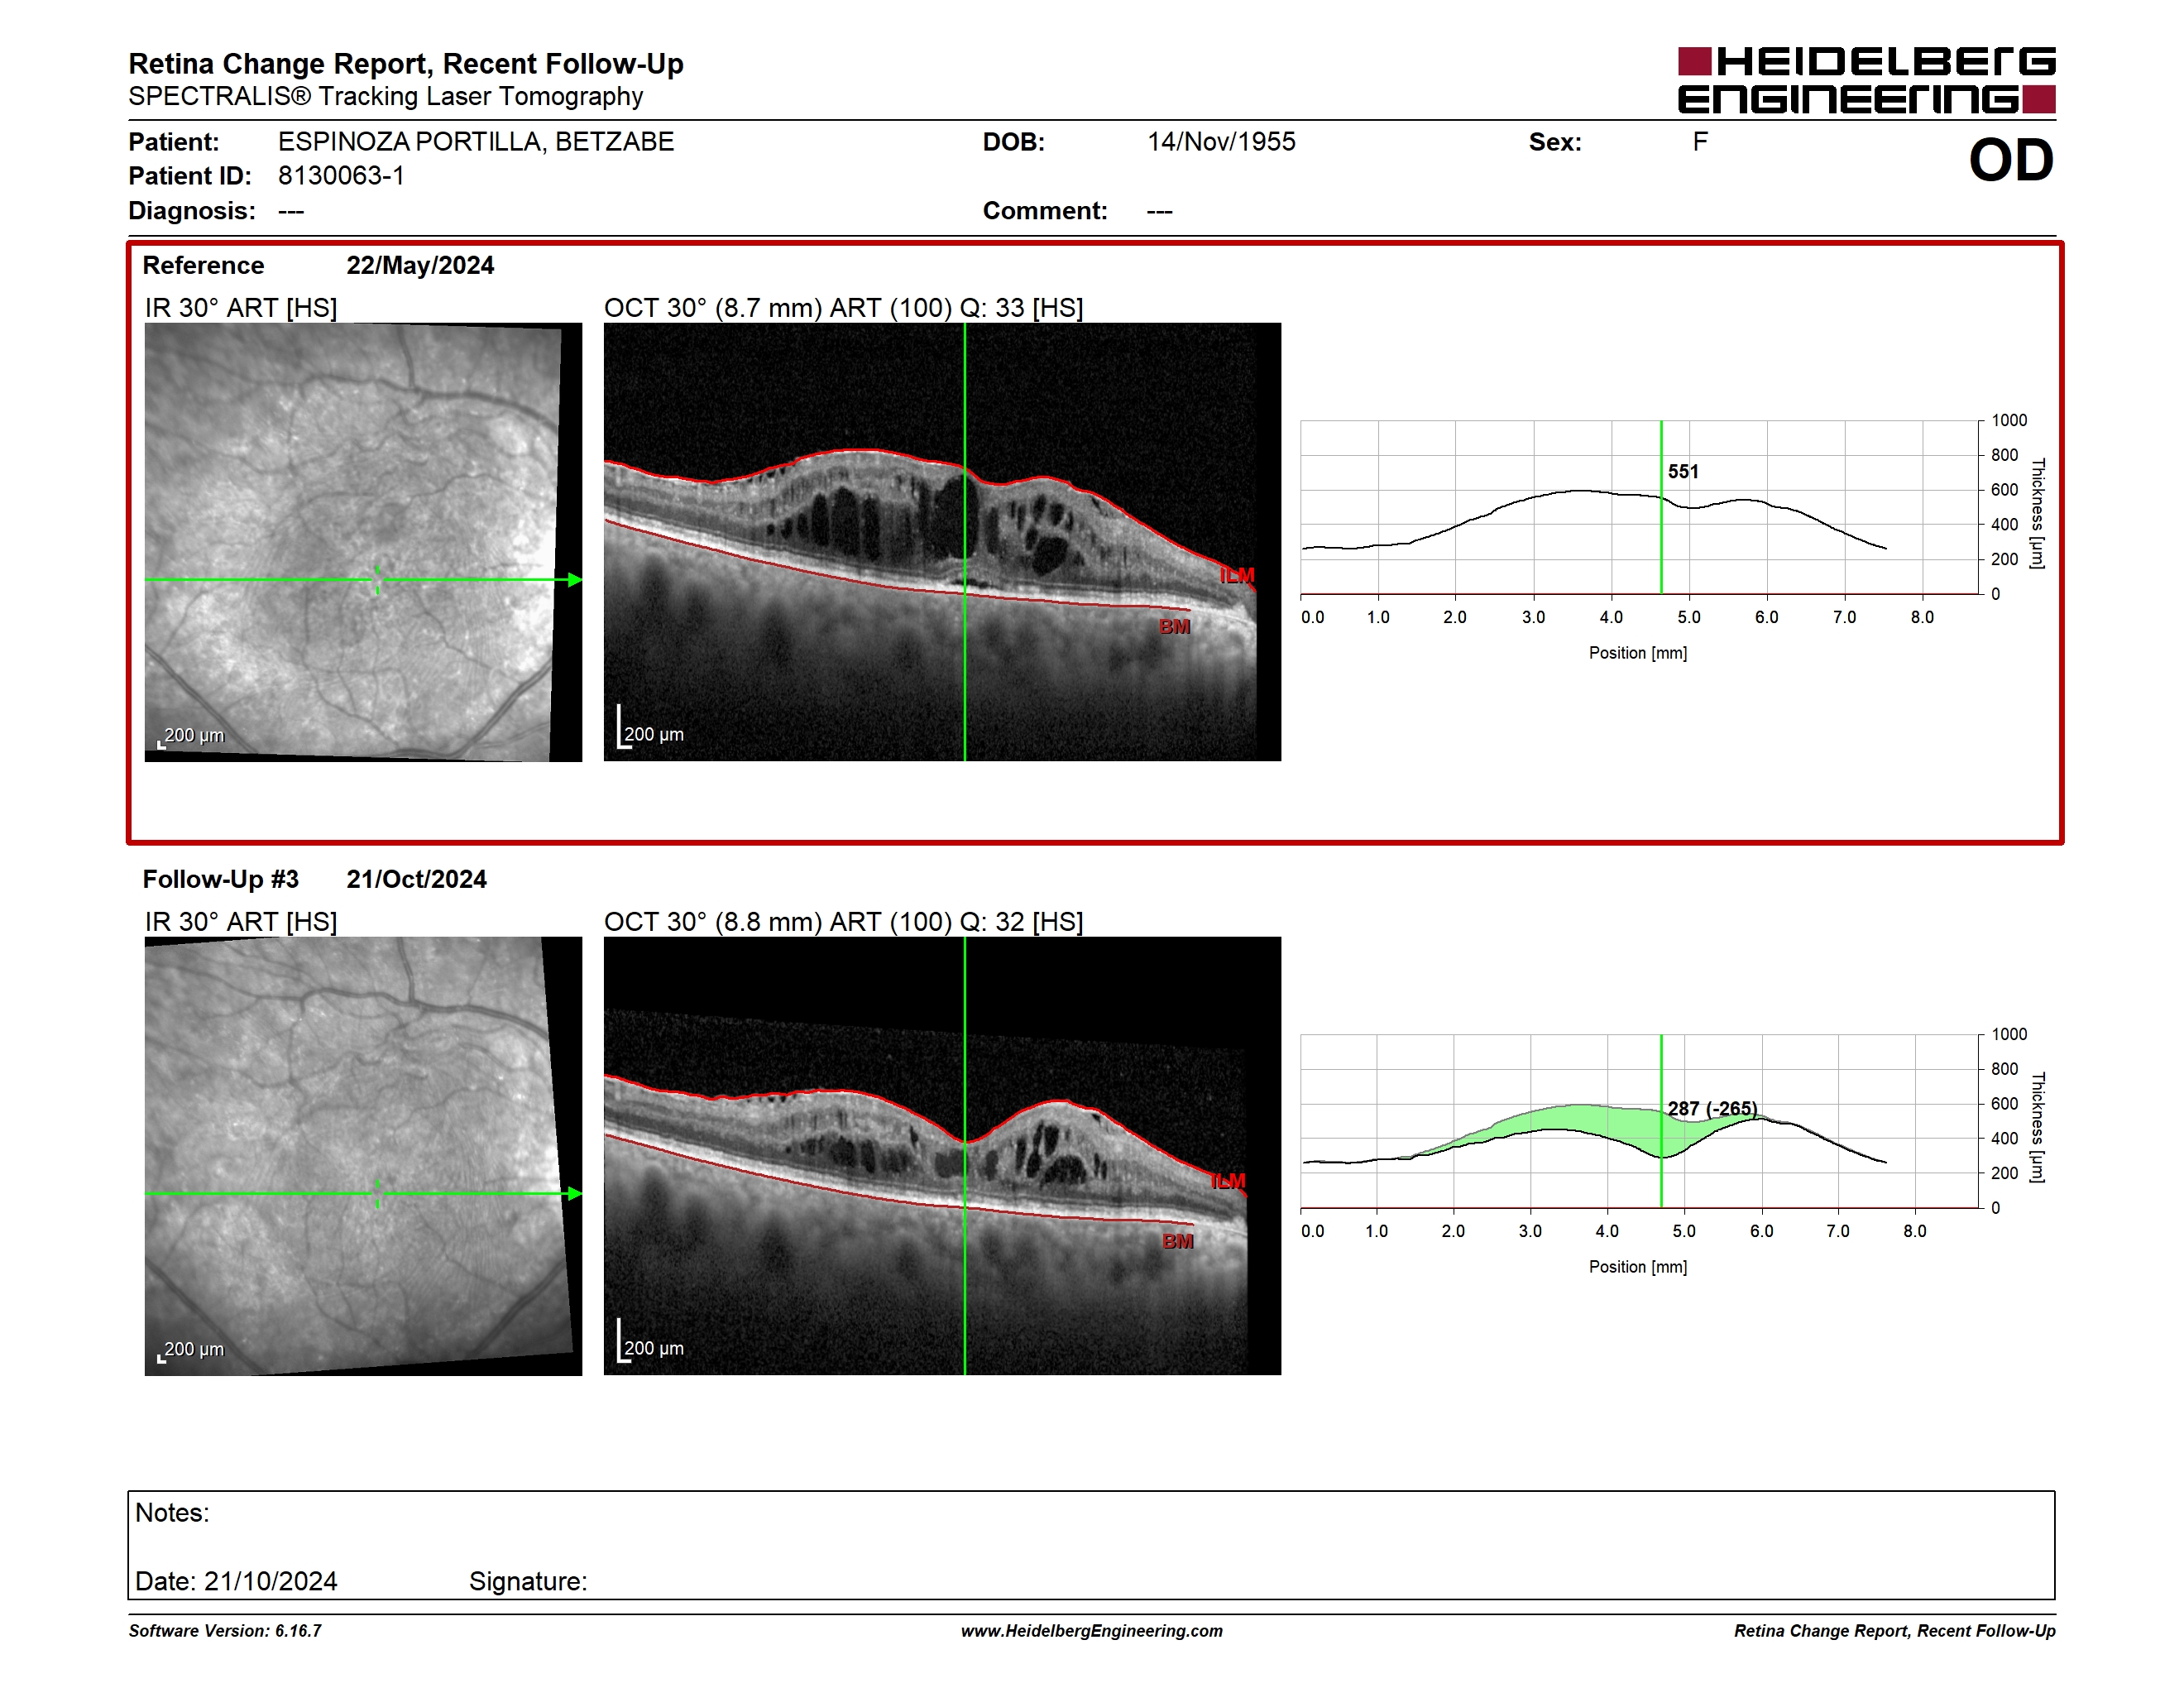
Task: Click the Reference date 22/May/2024
Action: point(420,265)
